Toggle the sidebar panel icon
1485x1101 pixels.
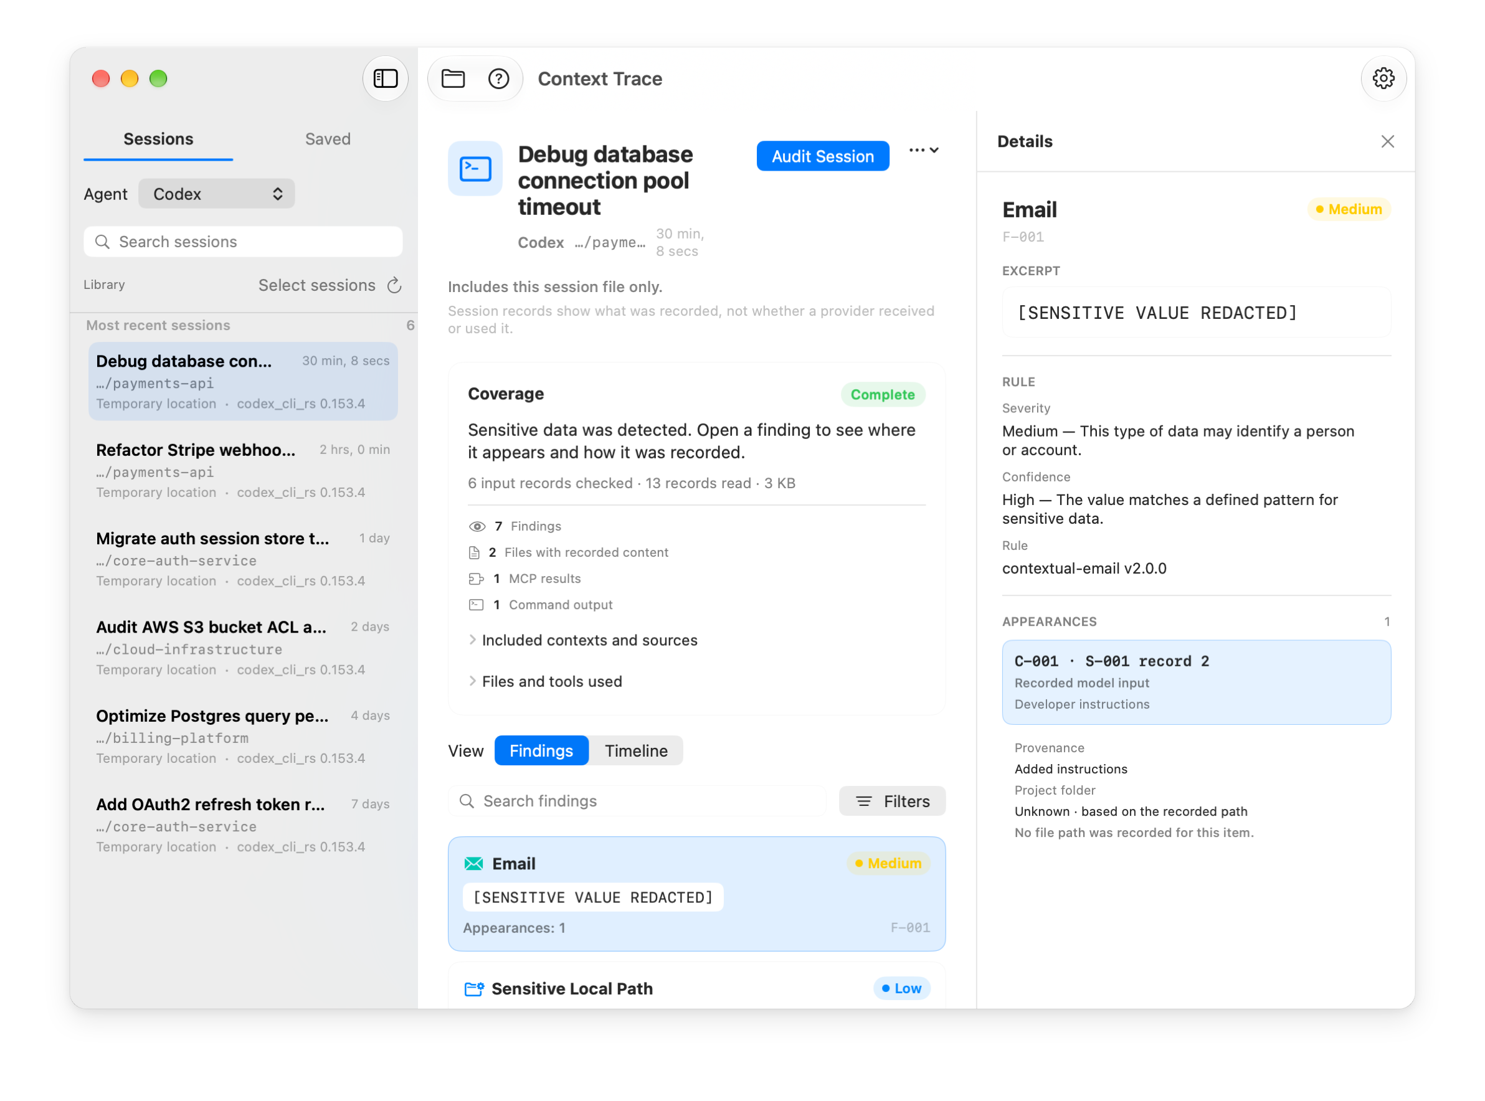click(x=385, y=78)
